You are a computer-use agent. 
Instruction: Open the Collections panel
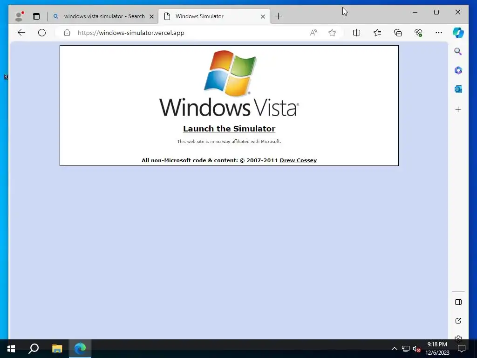pyautogui.click(x=398, y=33)
